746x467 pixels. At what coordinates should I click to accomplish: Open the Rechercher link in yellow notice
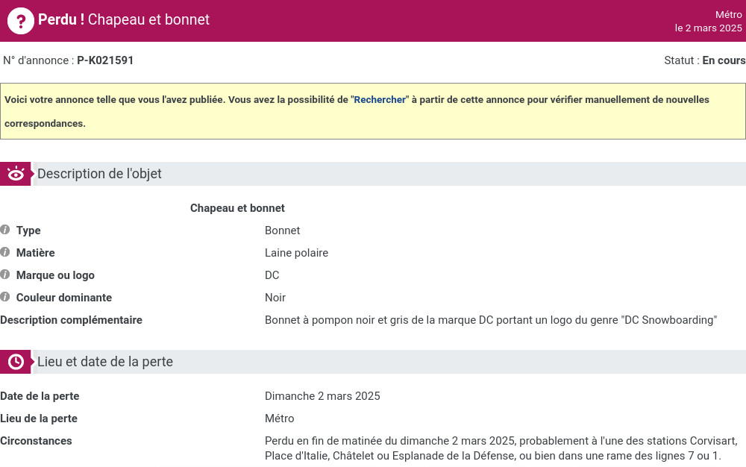(380, 99)
